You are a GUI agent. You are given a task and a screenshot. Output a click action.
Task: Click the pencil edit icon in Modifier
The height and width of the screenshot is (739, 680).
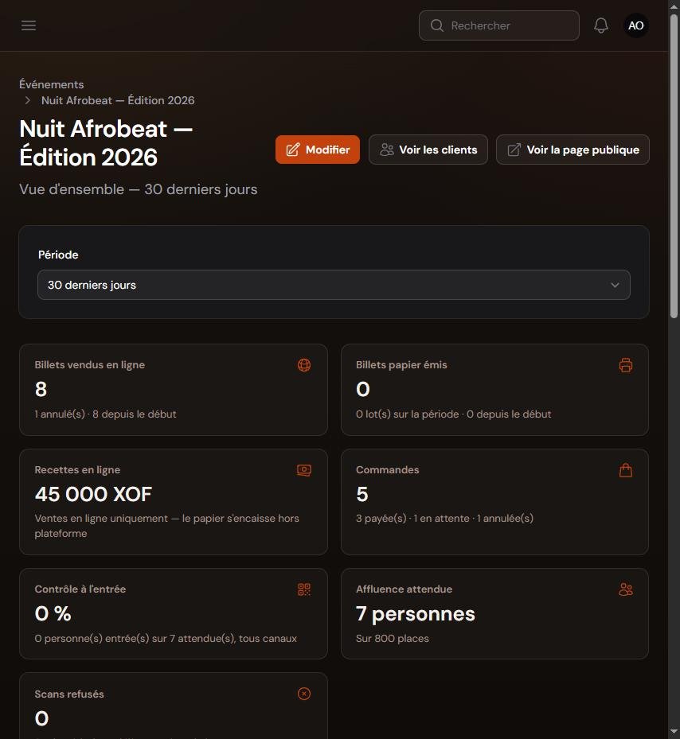point(292,150)
